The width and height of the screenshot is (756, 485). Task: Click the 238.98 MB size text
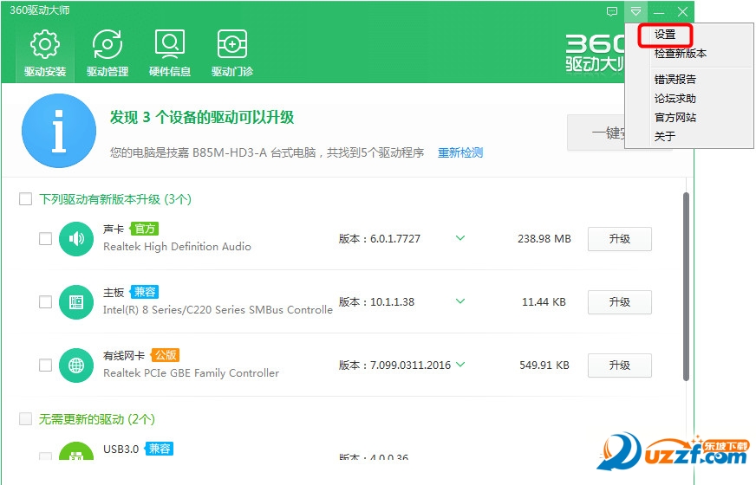point(544,239)
